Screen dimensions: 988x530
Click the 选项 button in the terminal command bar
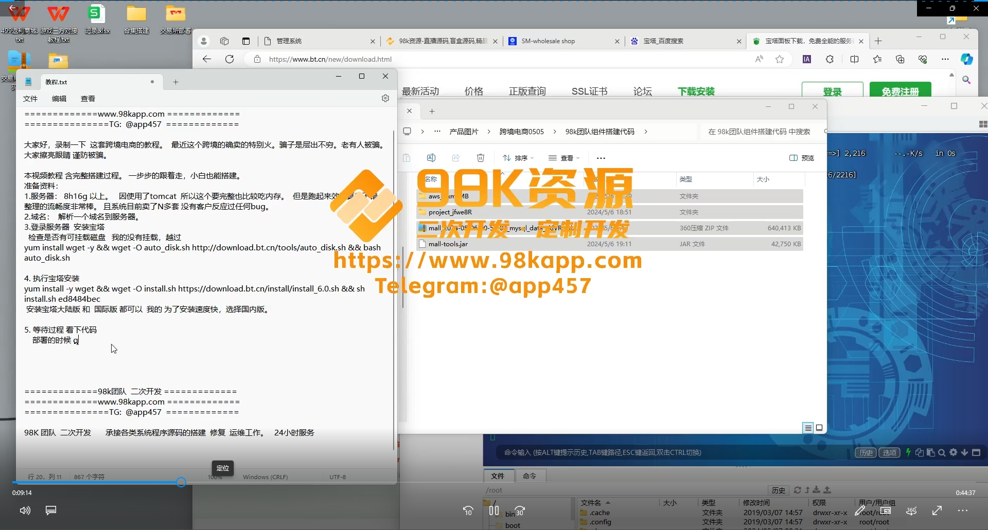coord(890,452)
